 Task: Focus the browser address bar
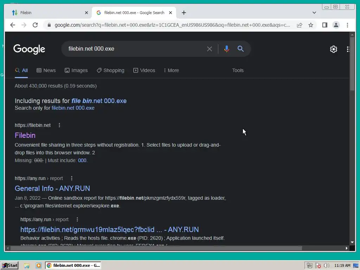click(172, 25)
